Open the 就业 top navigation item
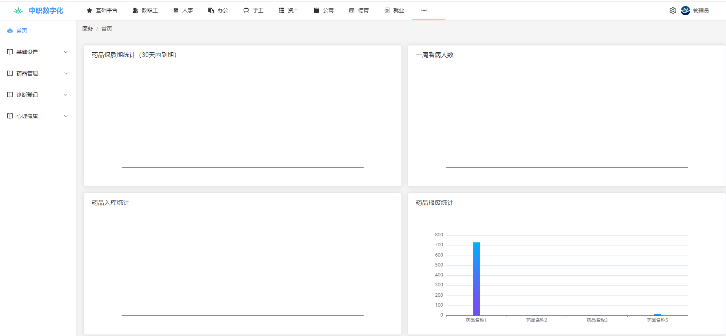Image resolution: width=726 pixels, height=336 pixels. [395, 10]
